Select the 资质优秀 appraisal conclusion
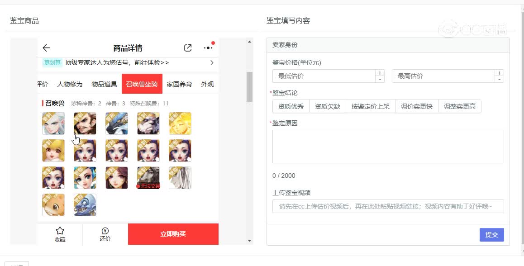Screen dimensions: 524x266 click(291, 106)
